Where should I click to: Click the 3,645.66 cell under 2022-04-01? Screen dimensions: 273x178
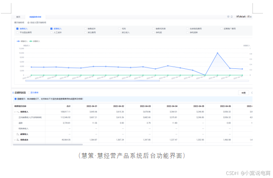(x=93, y=112)
